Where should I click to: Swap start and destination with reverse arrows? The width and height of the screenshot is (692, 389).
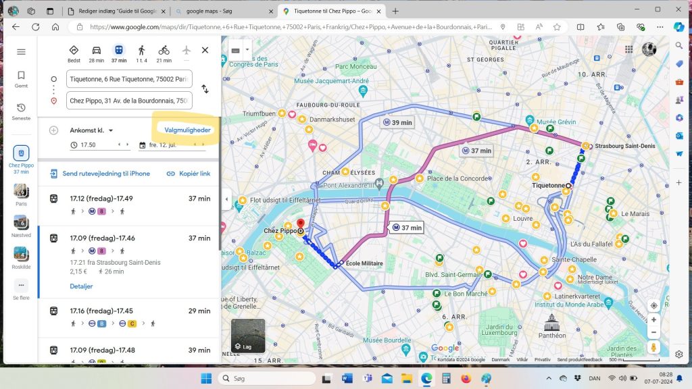[x=205, y=89]
